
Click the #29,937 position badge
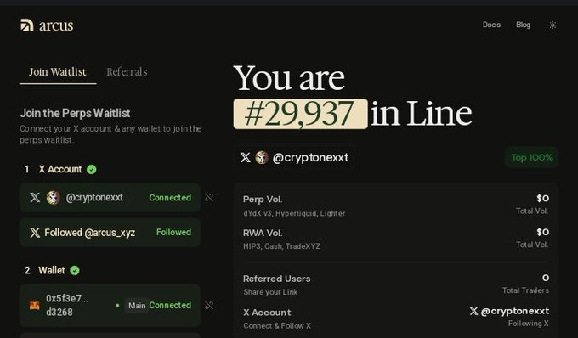(300, 114)
